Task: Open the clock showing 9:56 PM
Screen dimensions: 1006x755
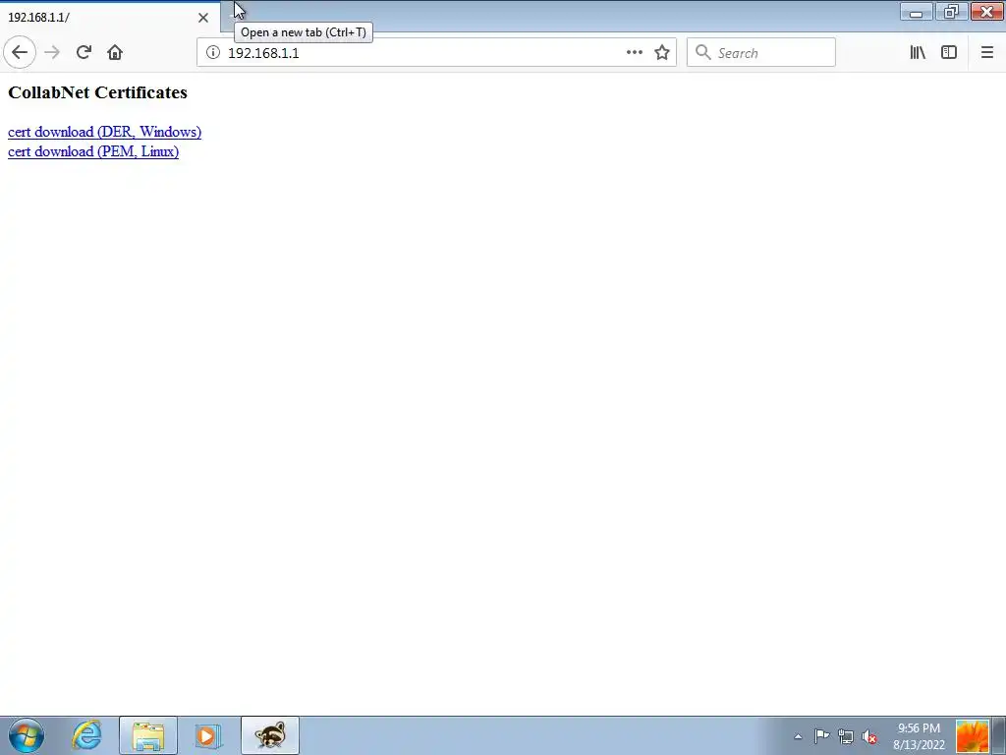Action: [919, 736]
